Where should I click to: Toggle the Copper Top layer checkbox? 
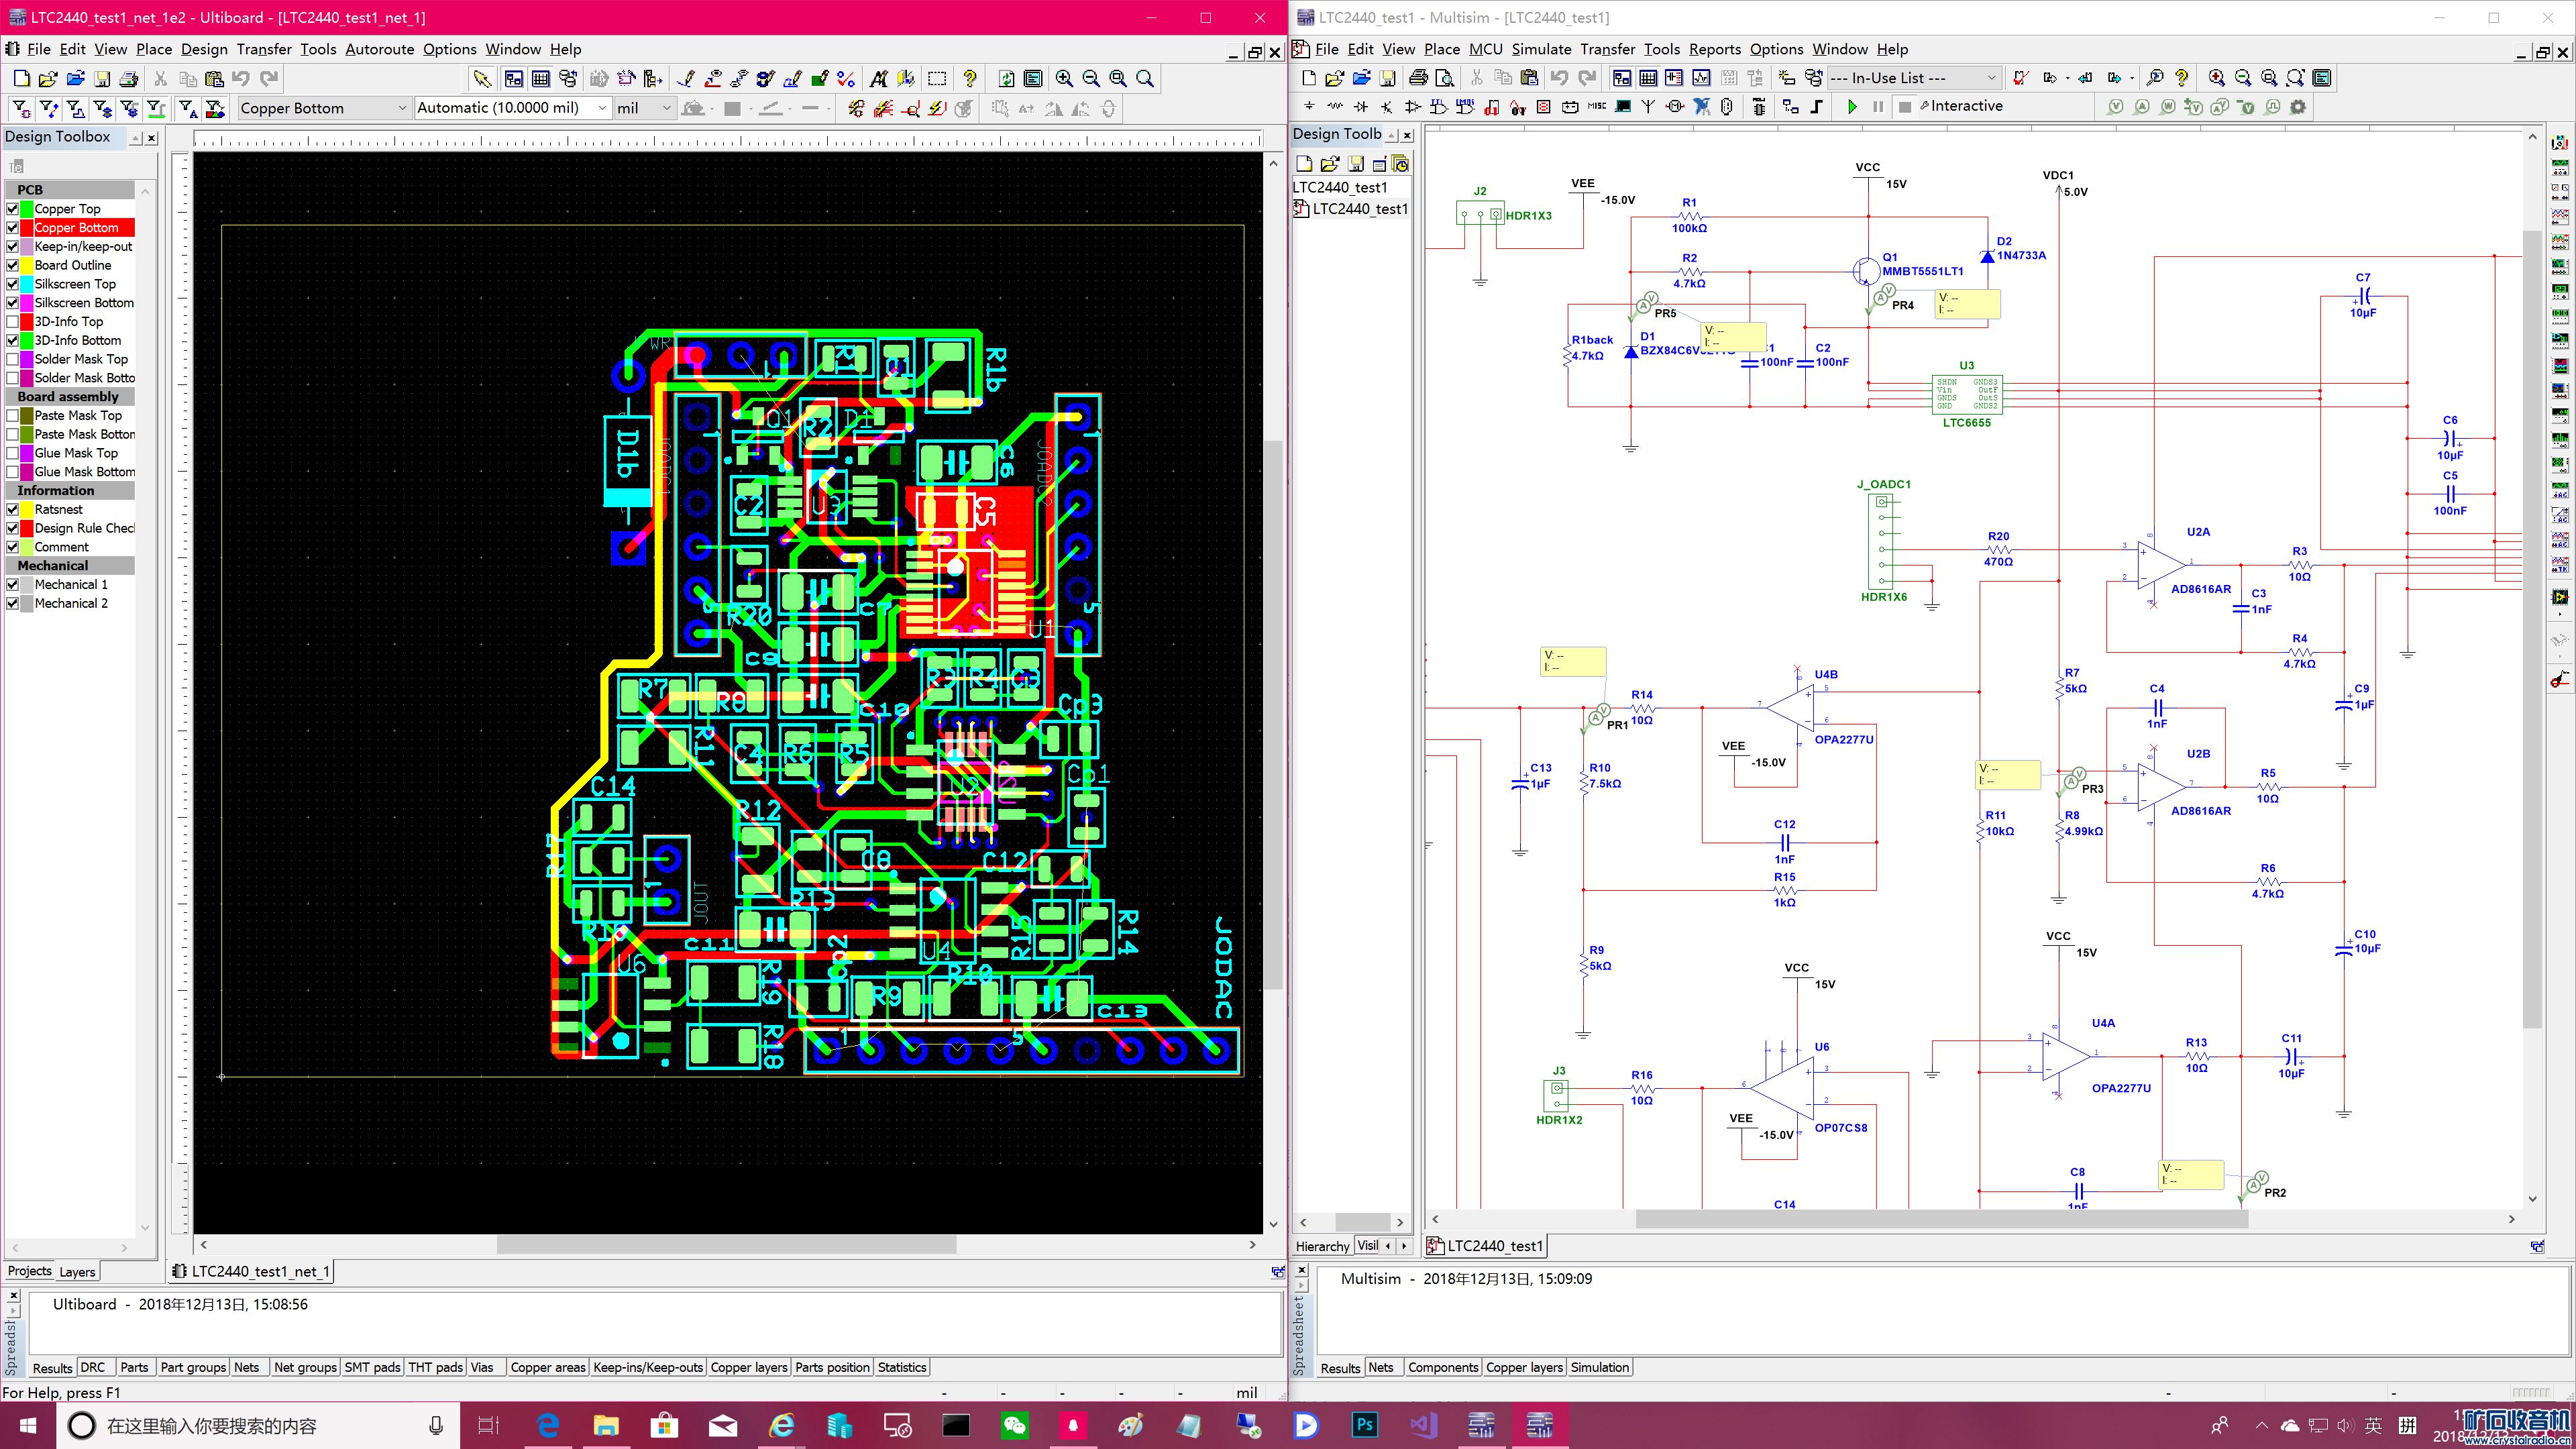point(13,209)
